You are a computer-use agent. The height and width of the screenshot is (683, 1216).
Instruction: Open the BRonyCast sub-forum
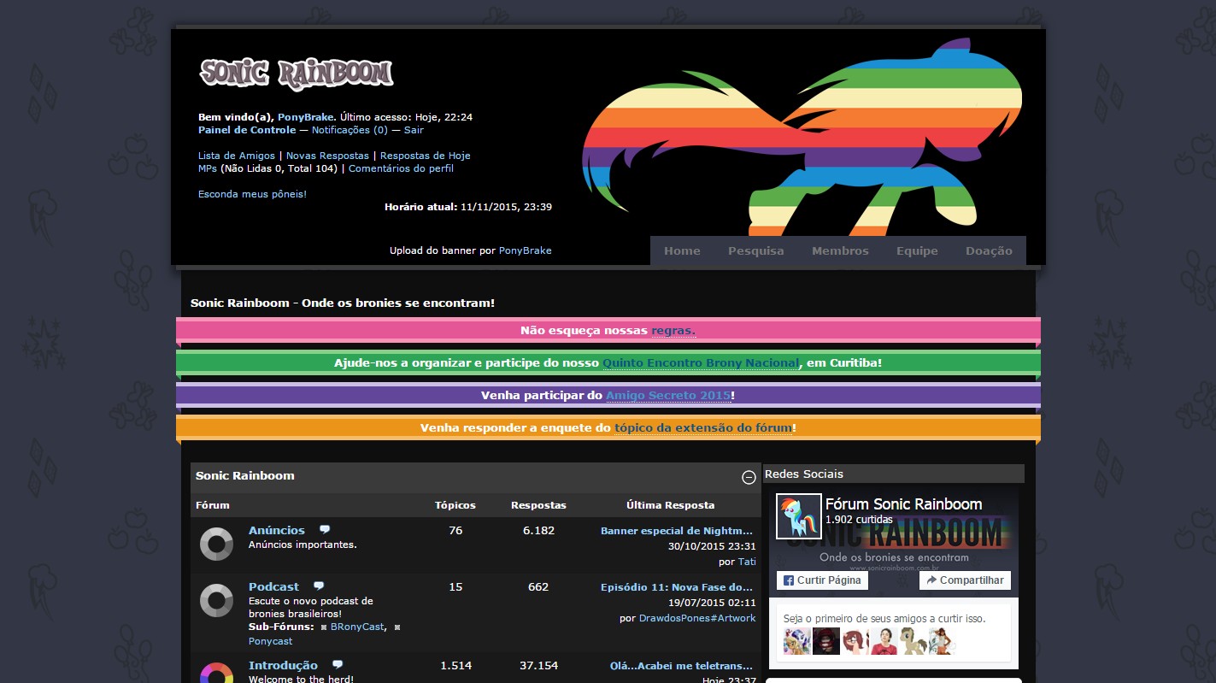point(357,627)
